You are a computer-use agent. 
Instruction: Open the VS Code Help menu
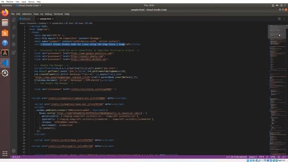pos(67,14)
